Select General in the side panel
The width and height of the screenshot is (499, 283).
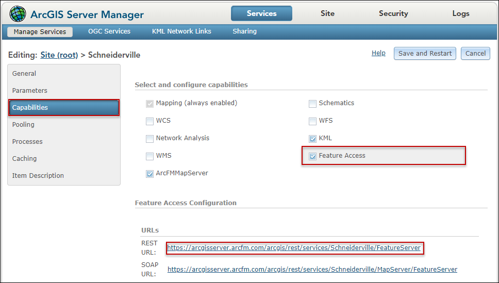pyautogui.click(x=63, y=74)
